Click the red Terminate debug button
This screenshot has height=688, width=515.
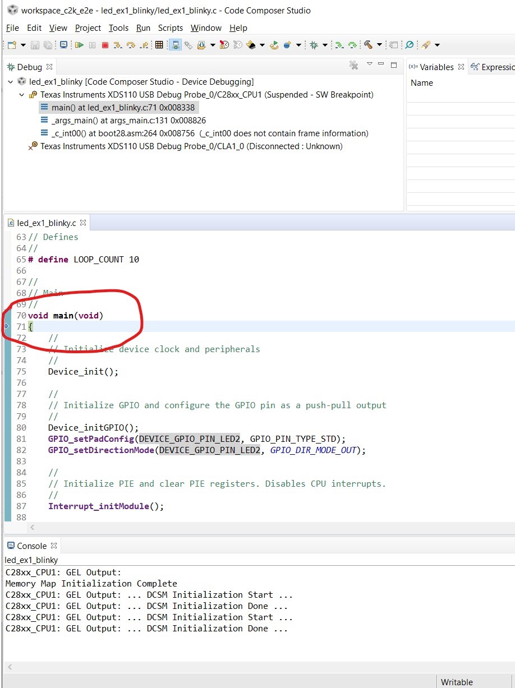coord(105,45)
